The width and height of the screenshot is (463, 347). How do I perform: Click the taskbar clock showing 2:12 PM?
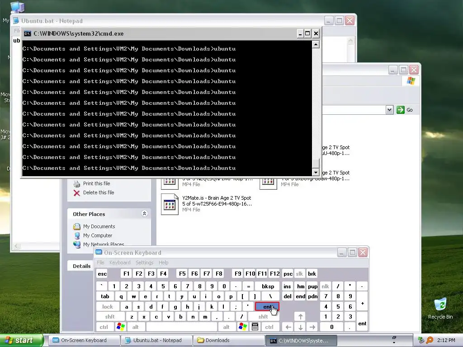446,340
